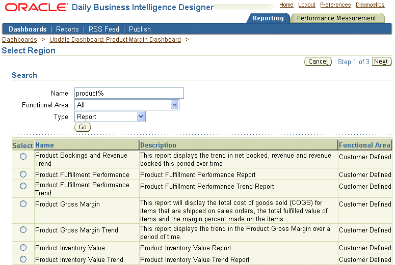This screenshot has width=395, height=265.
Task: Select Product Gross Margin Trend radio button
Action: (x=23, y=229)
